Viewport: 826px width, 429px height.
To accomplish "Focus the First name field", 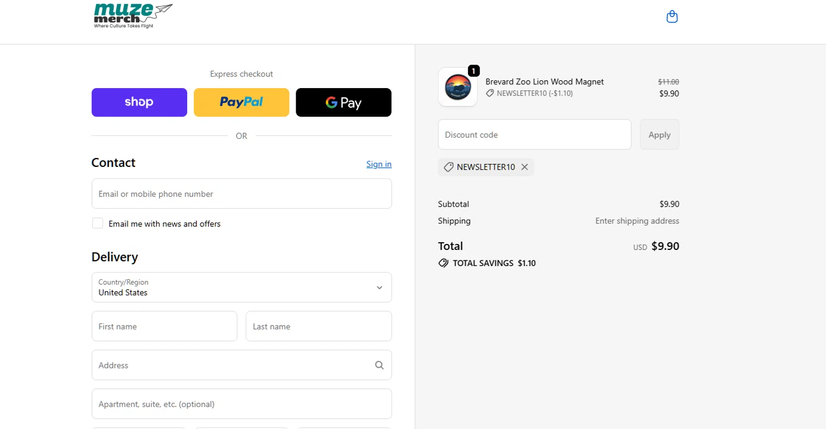I will [164, 326].
